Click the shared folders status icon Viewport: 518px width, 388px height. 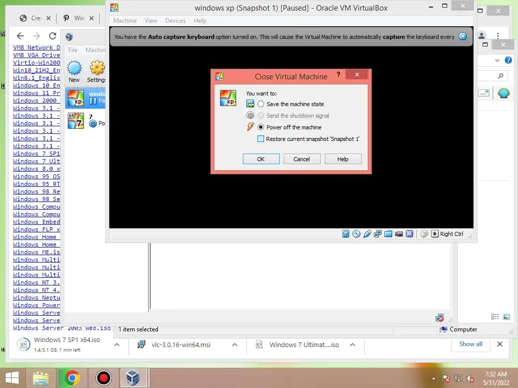pos(388,234)
